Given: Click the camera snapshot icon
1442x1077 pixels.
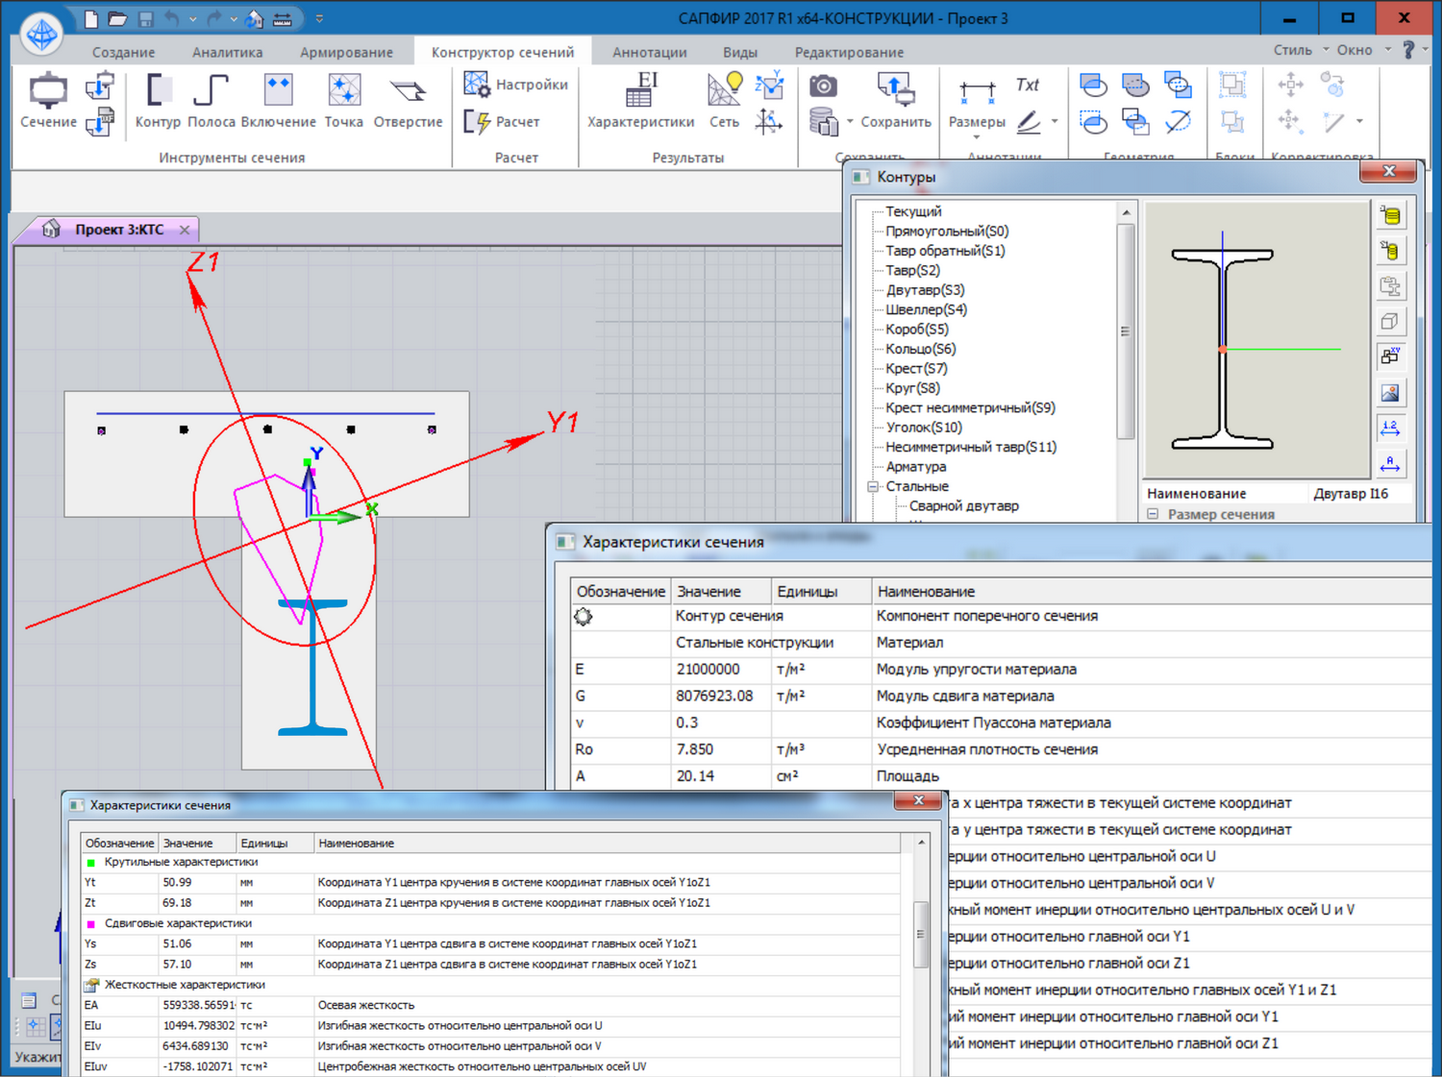Looking at the screenshot, I should click(823, 86).
